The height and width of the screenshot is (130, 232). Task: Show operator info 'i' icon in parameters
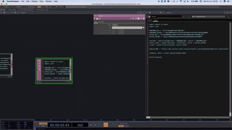(100, 18)
